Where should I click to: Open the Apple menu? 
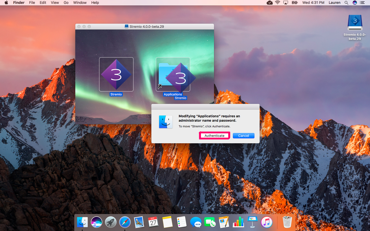click(x=6, y=3)
